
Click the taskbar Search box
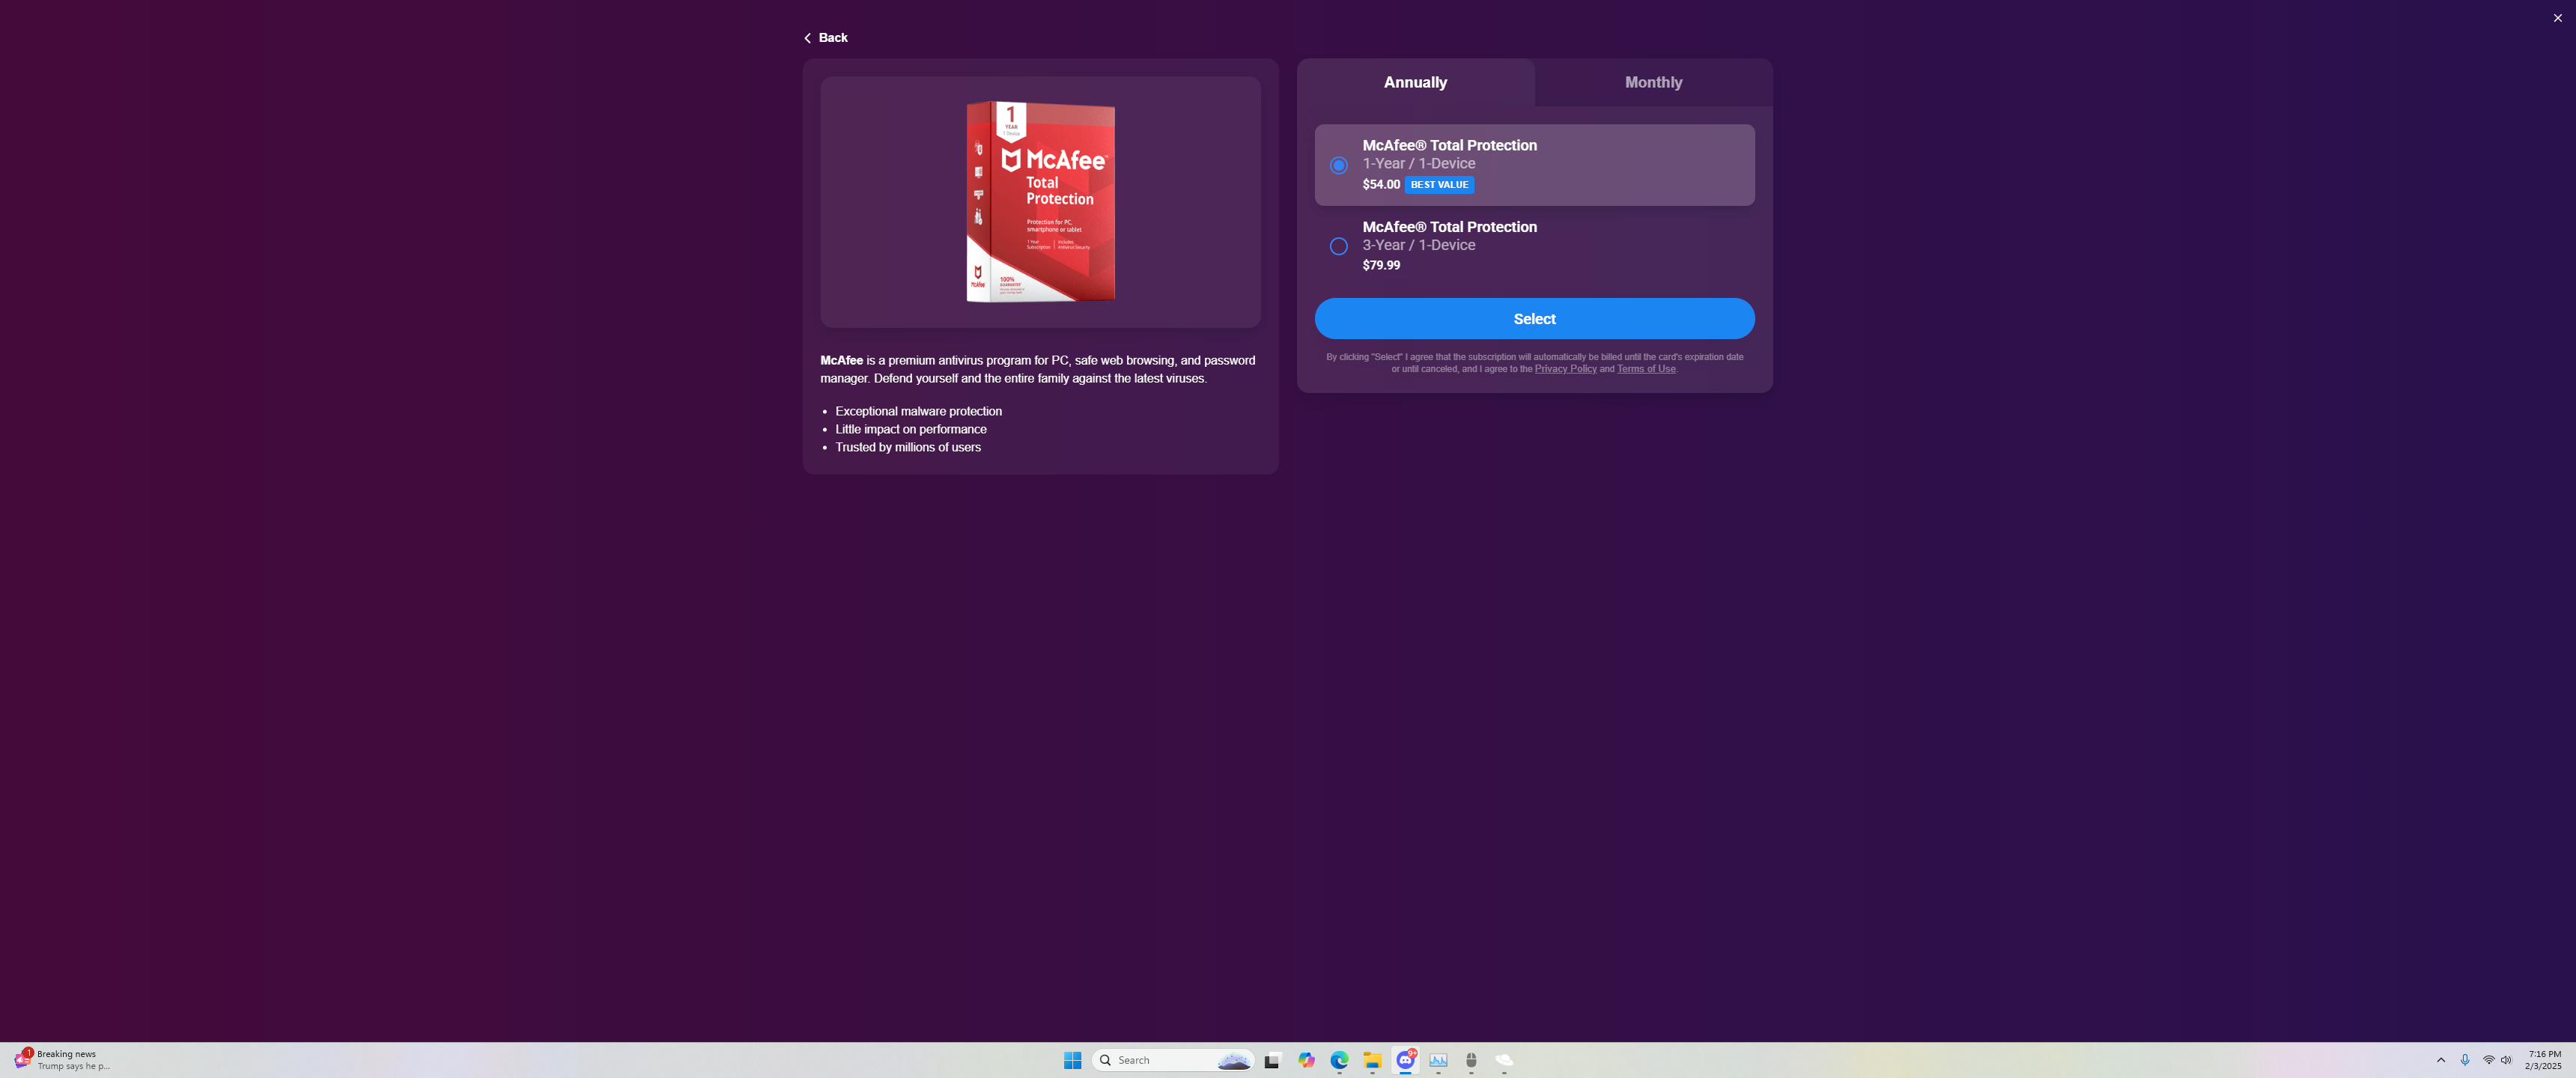(1174, 1060)
